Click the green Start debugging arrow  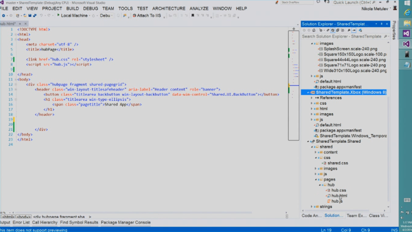[x=58, y=16]
